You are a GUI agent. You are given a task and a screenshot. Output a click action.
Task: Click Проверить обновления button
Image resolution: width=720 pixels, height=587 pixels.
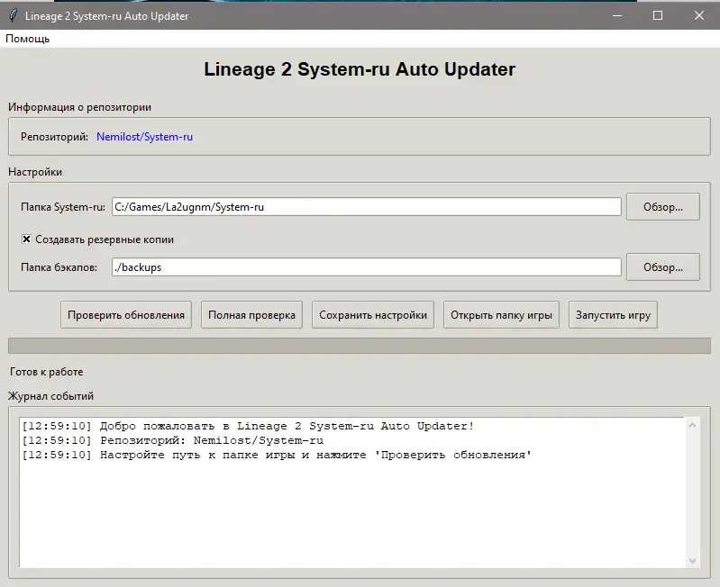pos(126,315)
